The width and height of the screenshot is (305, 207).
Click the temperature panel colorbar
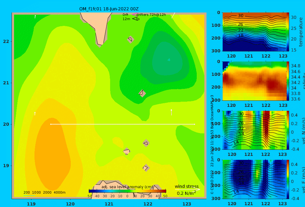(288, 32)
